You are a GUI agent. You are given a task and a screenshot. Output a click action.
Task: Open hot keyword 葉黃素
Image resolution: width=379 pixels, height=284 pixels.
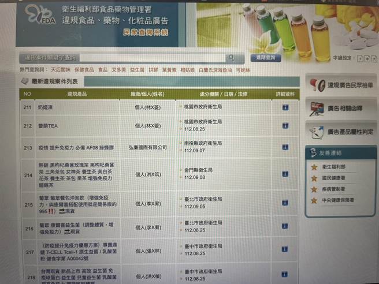(169, 70)
